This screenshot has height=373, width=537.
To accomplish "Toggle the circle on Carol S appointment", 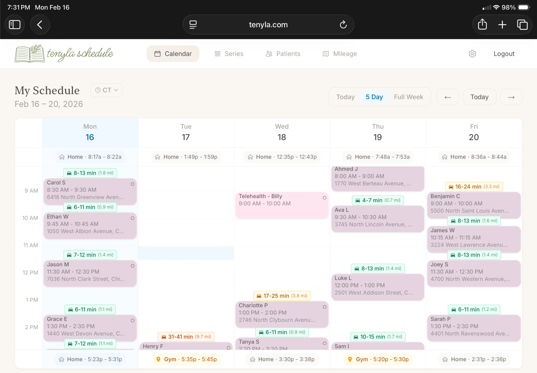I will (133, 184).
